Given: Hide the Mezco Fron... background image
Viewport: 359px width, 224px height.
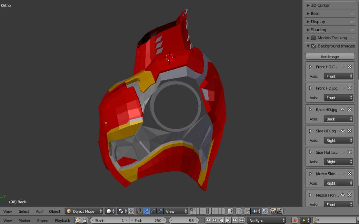Looking at the screenshot, I should pos(343,195).
